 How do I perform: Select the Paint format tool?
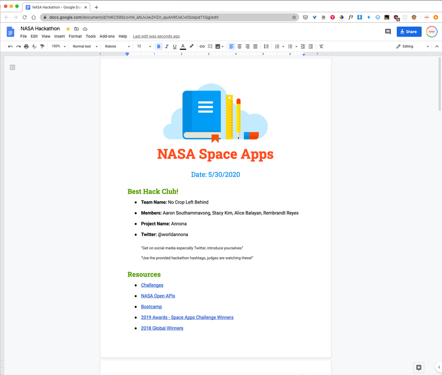[43, 46]
